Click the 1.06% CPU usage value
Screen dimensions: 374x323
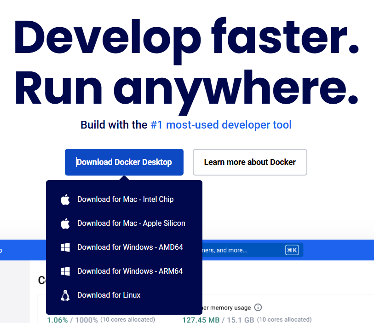click(x=58, y=320)
